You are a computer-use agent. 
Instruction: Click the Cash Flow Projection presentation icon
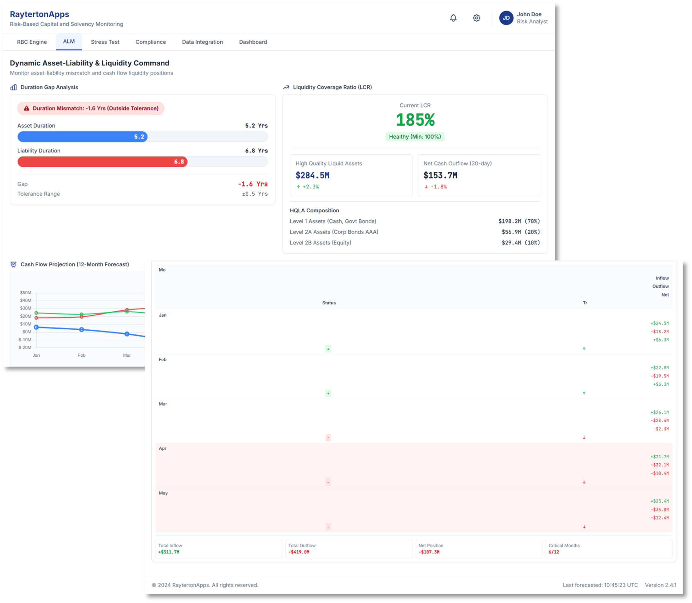[13, 264]
